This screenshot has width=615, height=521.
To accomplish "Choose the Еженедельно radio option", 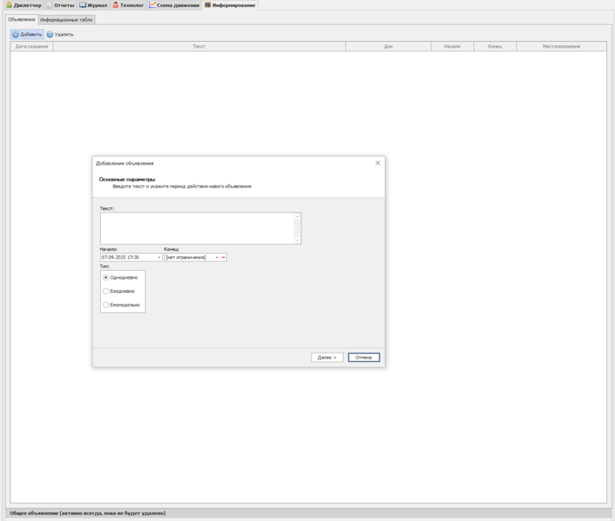I will [x=105, y=305].
